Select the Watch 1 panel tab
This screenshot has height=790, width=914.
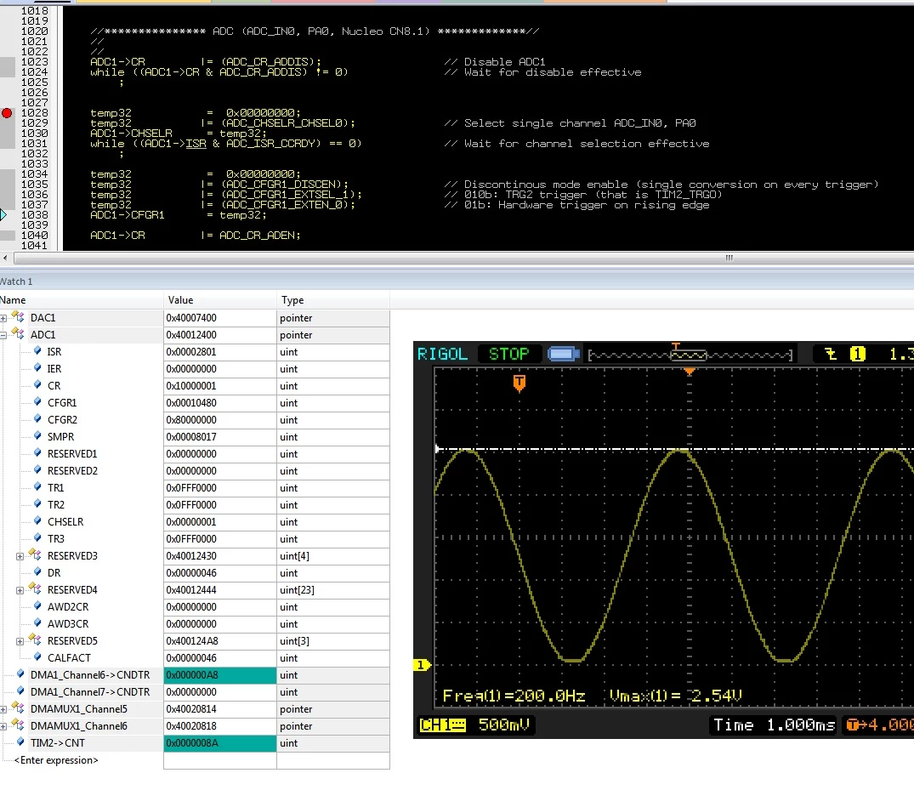coord(16,281)
